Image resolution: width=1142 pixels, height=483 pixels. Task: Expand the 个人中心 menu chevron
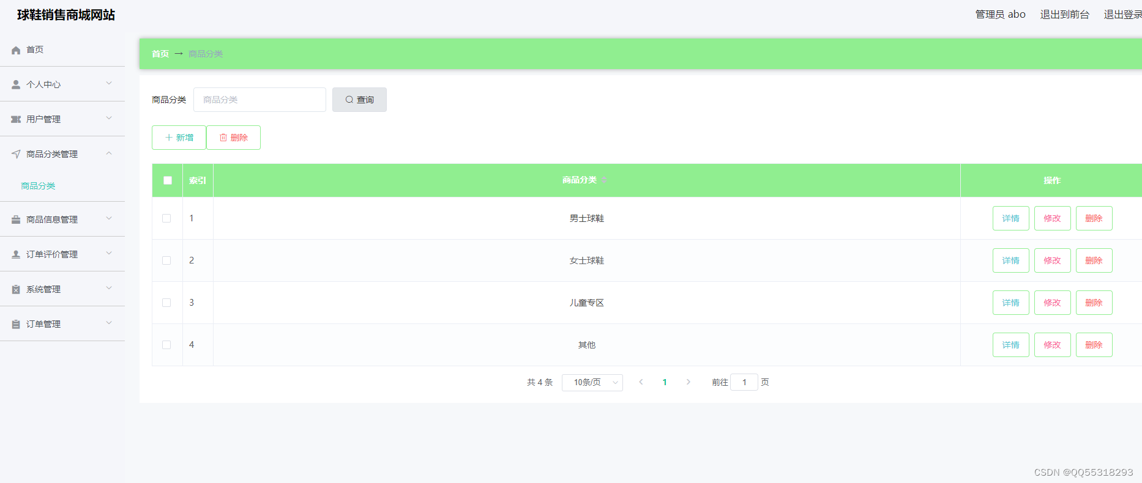tap(109, 83)
